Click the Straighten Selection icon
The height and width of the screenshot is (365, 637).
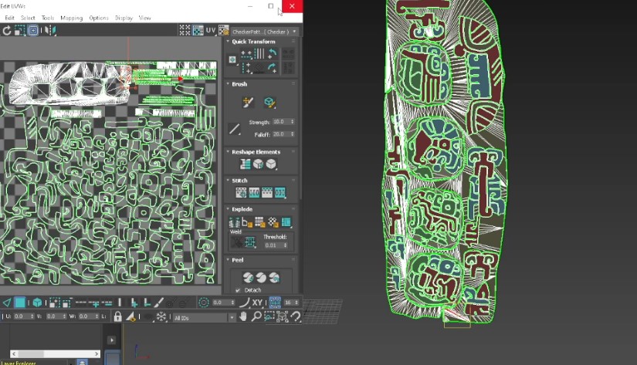click(245, 164)
